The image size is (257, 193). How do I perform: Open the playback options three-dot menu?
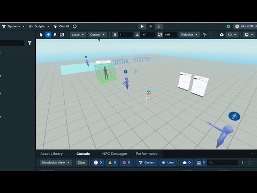159,26
